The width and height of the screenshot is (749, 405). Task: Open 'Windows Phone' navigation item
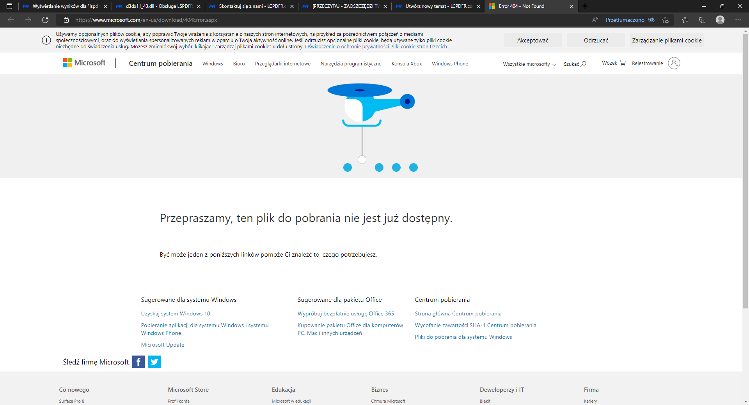450,63
